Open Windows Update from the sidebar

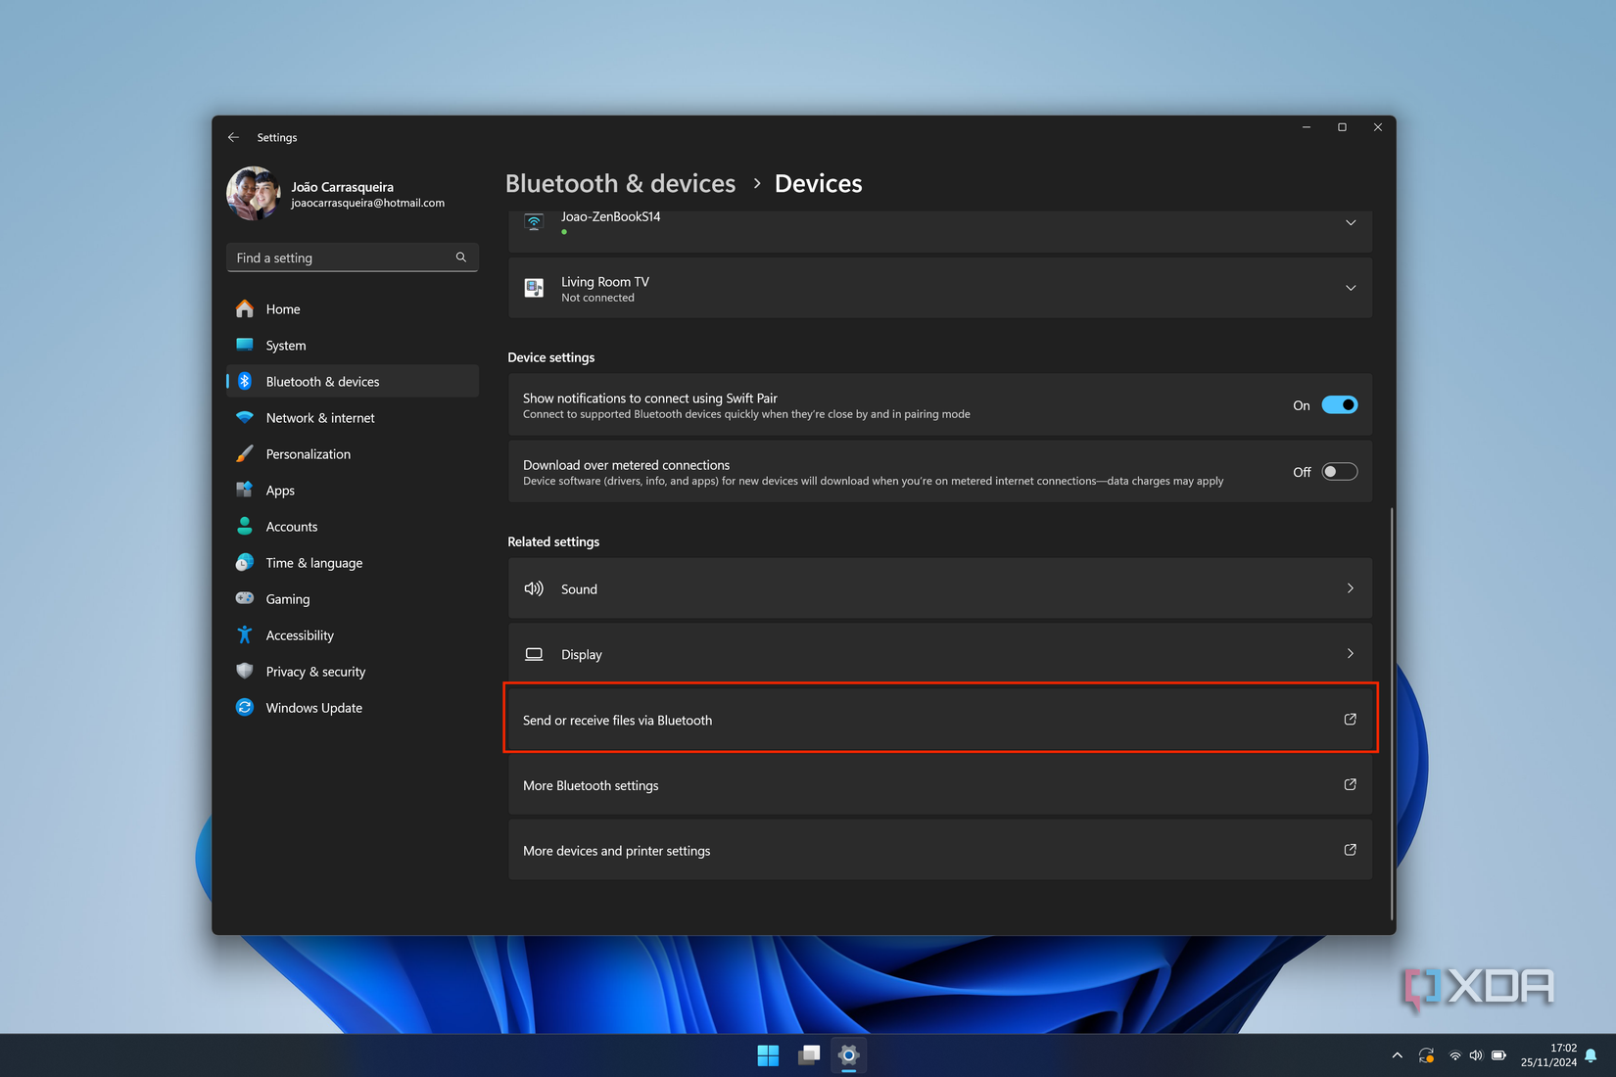[313, 707]
